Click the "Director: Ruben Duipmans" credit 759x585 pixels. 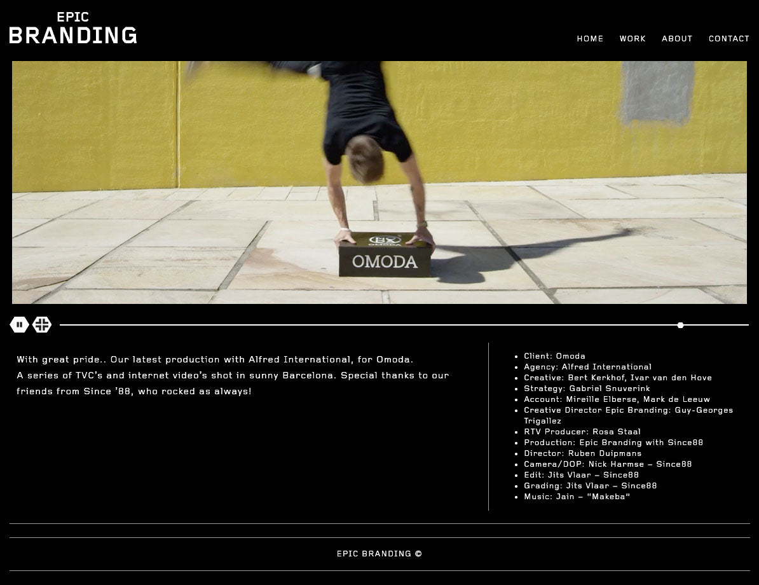tap(582, 453)
